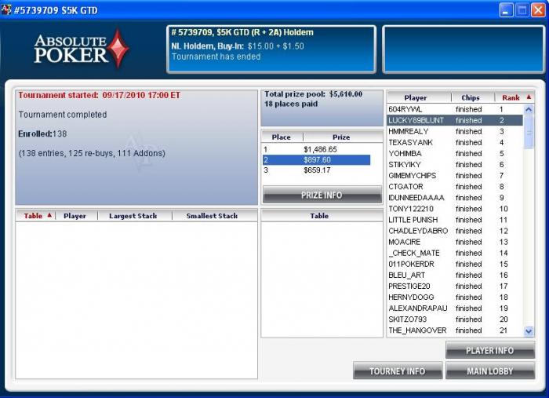Click the Buy-In $15.00 + $1.50 text
Image resolution: width=549 pixels, height=398 pixels.
[x=238, y=46]
